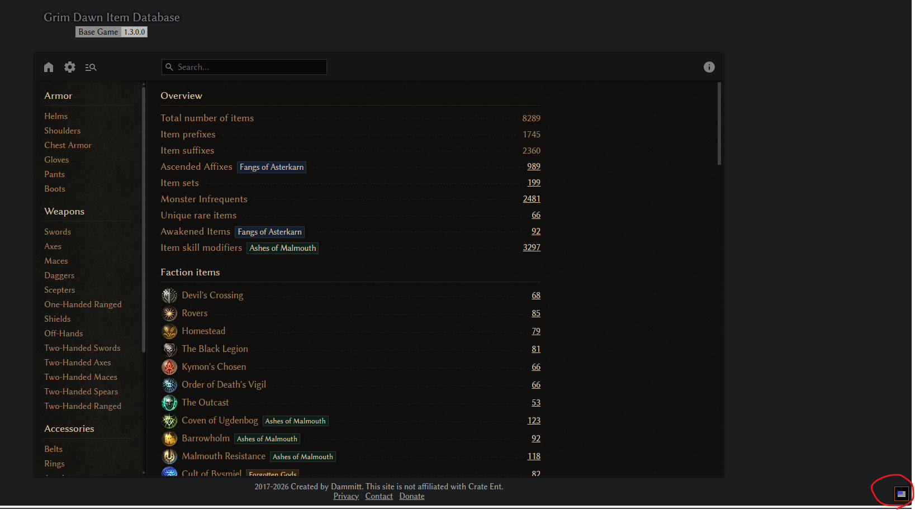Open Gloves category
The image size is (915, 510).
56,160
